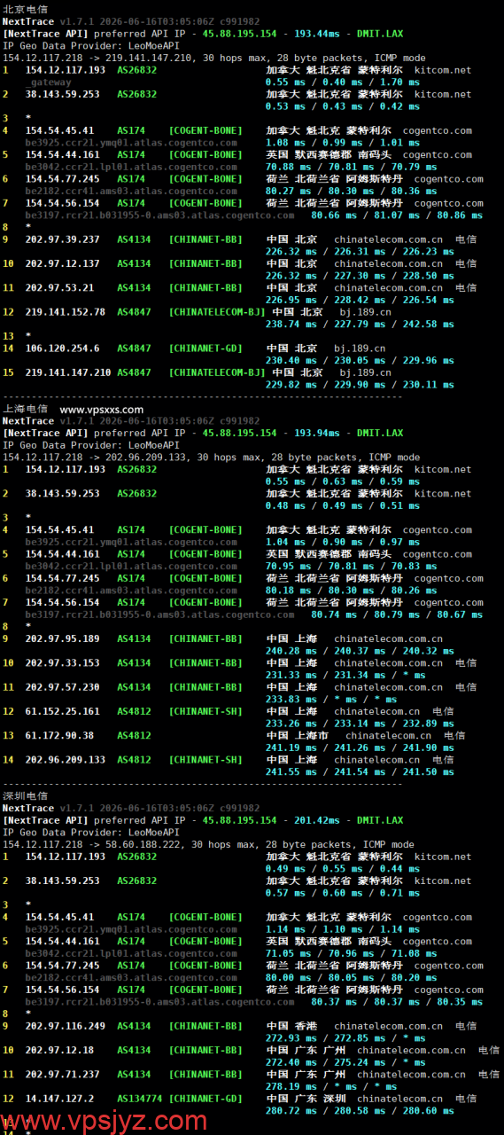
Task: Select hop IP 202.97.12.18
Action: 60,1050
